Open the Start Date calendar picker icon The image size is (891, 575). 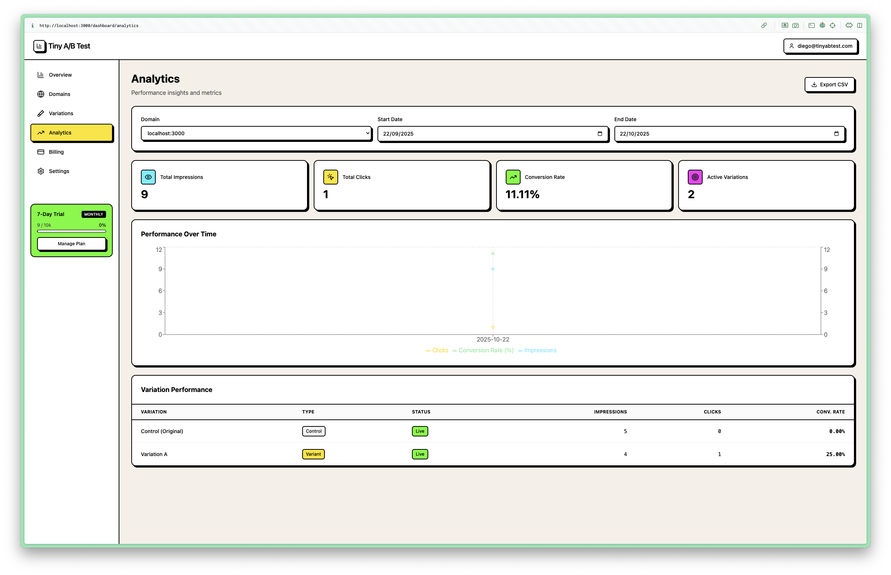click(600, 134)
